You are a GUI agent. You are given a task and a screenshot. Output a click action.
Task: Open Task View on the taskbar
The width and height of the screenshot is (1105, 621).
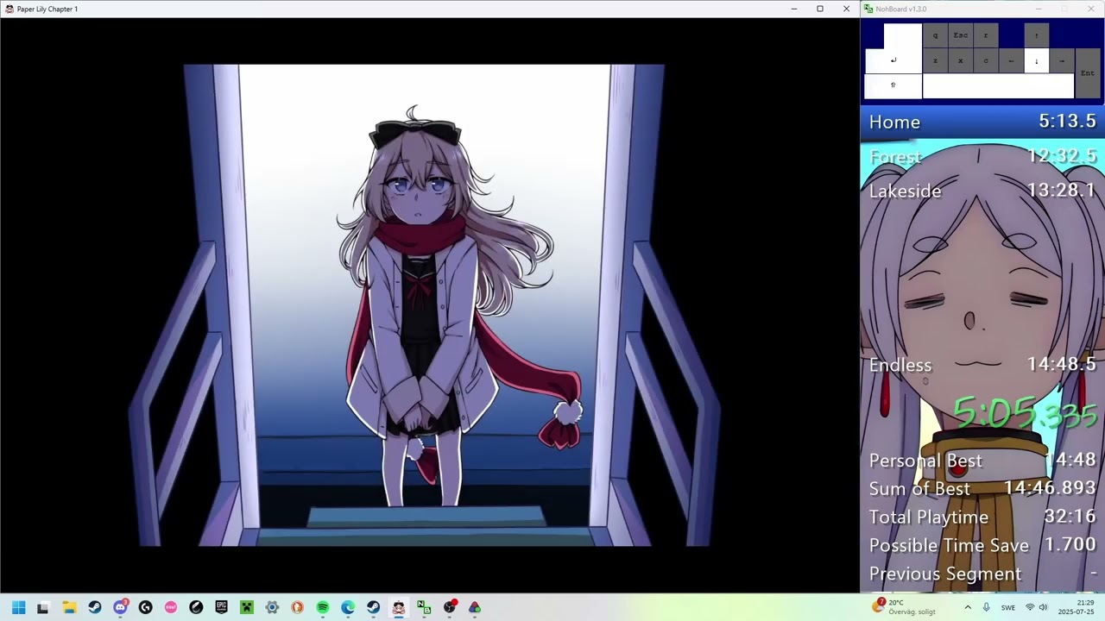coord(43,607)
